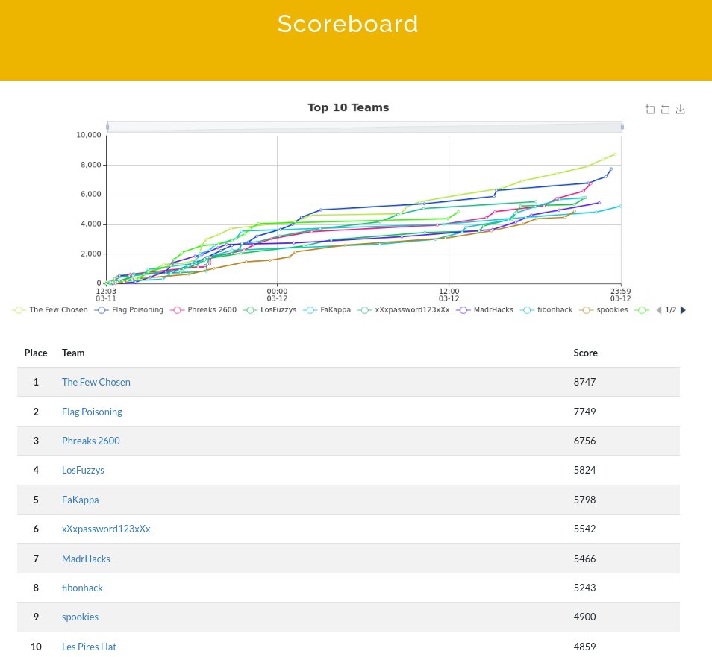Toggle xXxpassword123xXx series in legend
The height and width of the screenshot is (657, 712).
pos(404,310)
